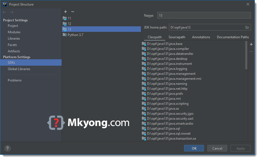Switch to the Sourcepath tab
Viewport: 259px width, 159px height.
pos(177,37)
